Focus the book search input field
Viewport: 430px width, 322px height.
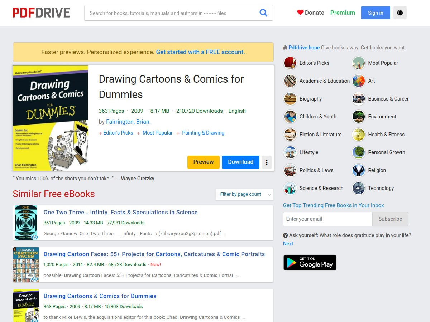coord(172,13)
